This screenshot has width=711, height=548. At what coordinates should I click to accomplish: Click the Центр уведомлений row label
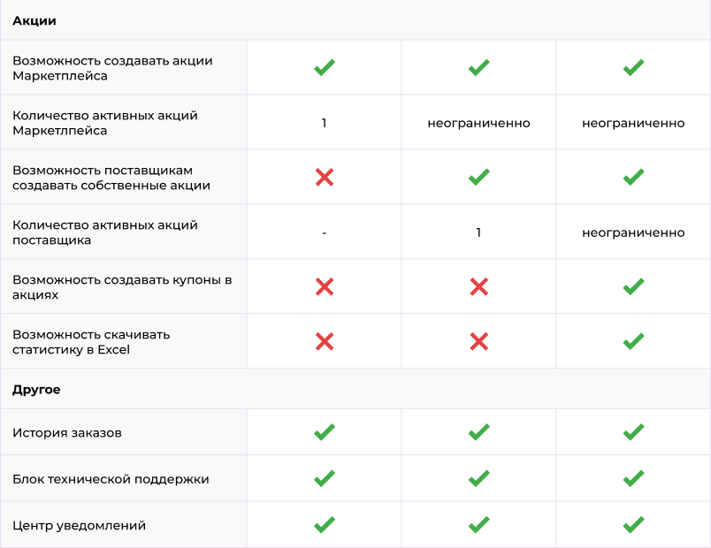point(79,525)
